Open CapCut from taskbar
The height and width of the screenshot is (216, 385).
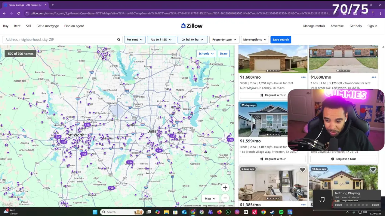coord(245,212)
